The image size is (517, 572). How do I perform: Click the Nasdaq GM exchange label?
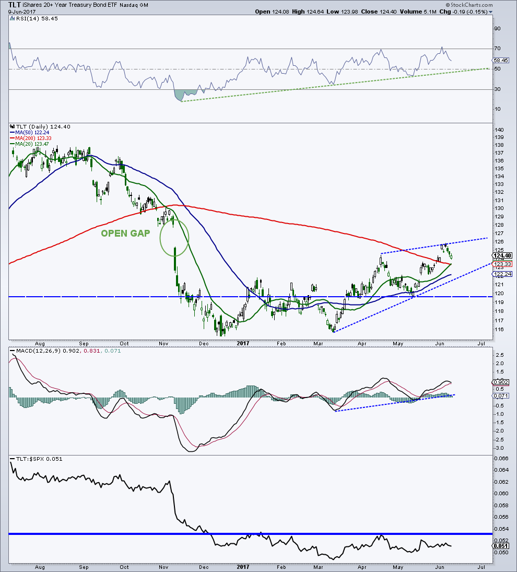pyautogui.click(x=134, y=5)
